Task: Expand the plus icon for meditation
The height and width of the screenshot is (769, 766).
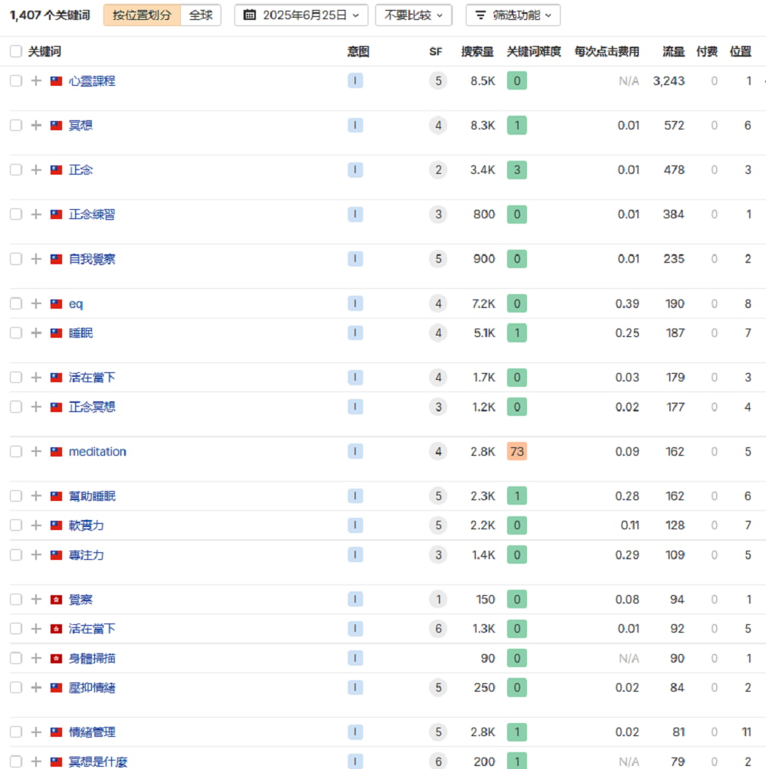Action: click(x=36, y=452)
